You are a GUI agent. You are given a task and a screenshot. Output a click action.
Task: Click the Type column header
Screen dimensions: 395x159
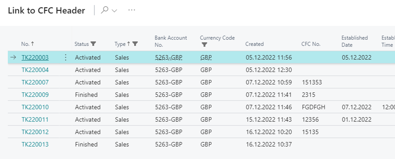pyautogui.click(x=120, y=44)
